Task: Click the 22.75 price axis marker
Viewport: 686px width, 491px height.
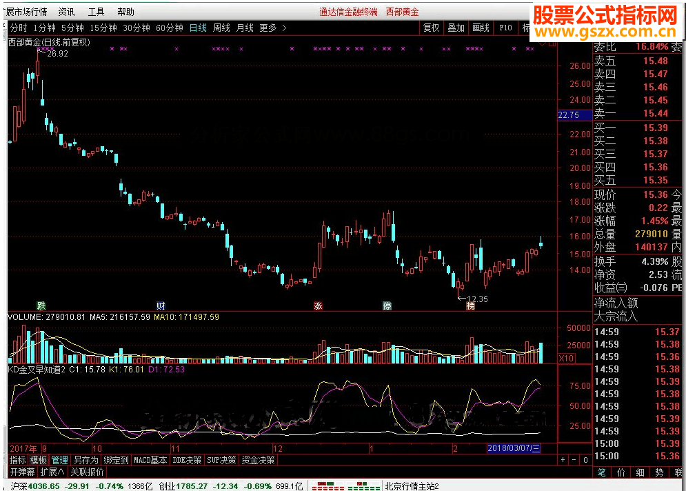Action: pyautogui.click(x=575, y=115)
